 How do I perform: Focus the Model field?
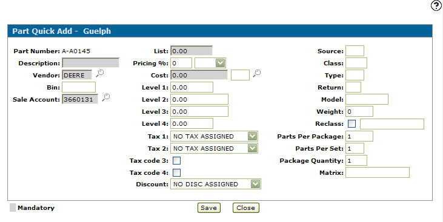click(367, 99)
